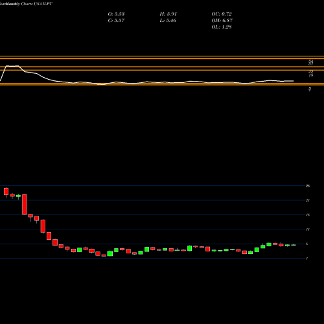The image size is (324, 324).
Task: Click the 26 price axis label
Action: 308,186
